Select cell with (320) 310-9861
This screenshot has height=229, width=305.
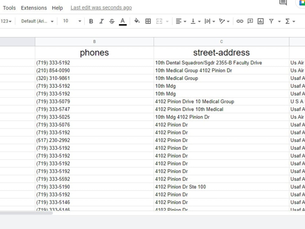click(94, 78)
